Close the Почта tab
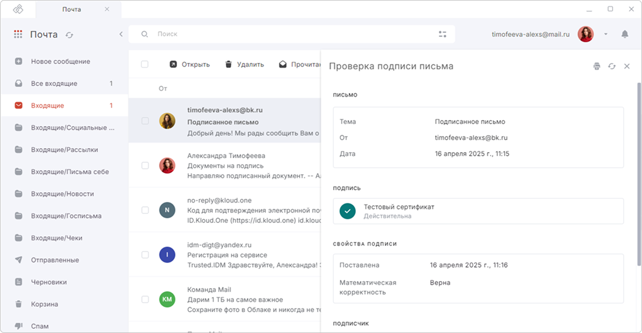Image resolution: width=642 pixels, height=333 pixels. tap(107, 9)
